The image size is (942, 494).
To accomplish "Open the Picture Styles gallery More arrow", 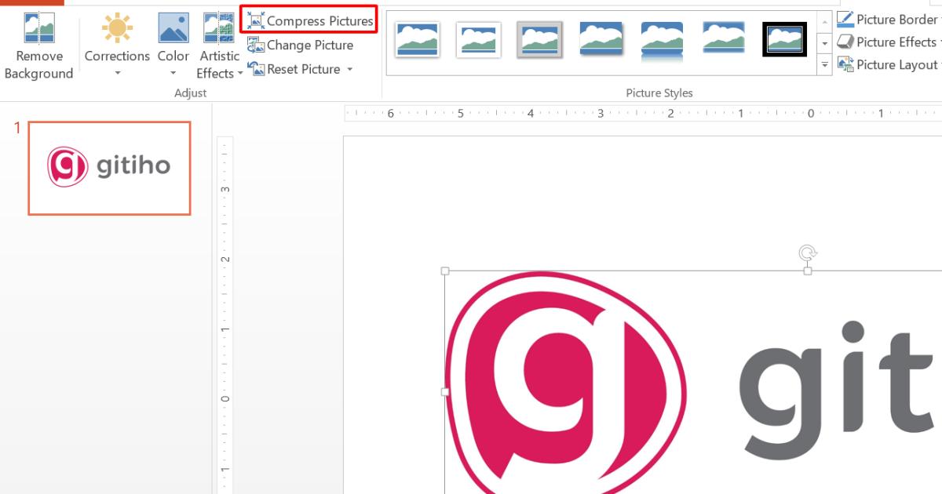I will [x=825, y=65].
